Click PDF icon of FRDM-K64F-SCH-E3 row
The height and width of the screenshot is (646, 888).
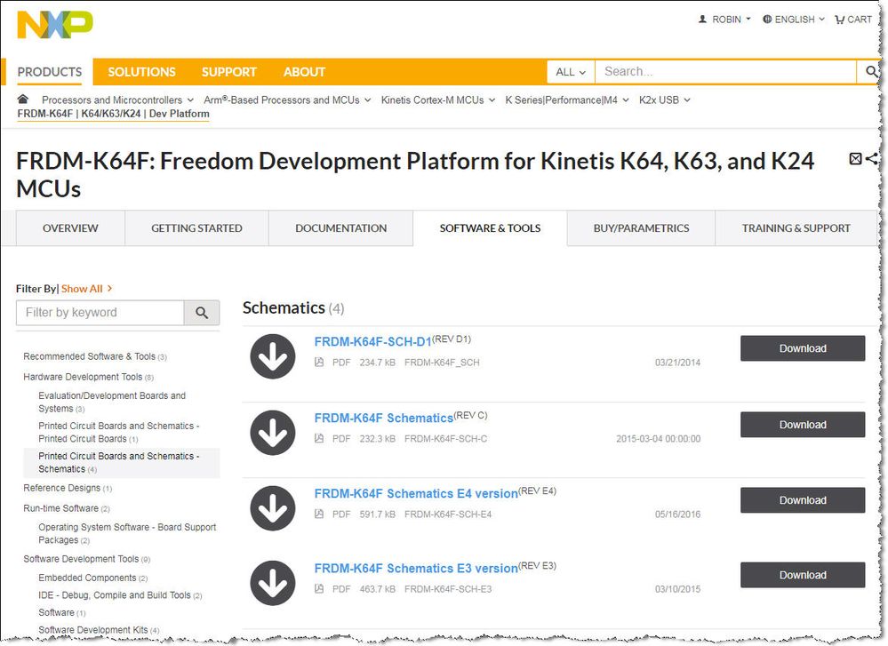319,589
